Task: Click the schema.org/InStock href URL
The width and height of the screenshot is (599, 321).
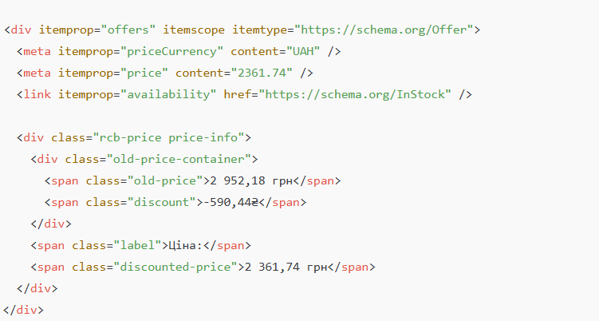Action: 355,94
